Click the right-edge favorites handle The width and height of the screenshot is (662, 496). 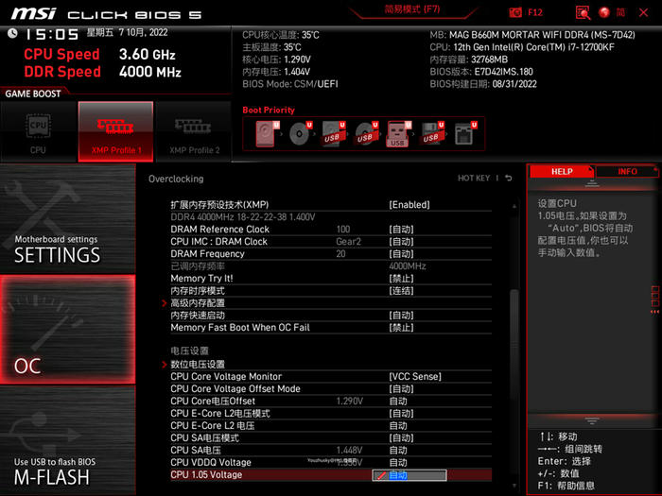[654, 299]
